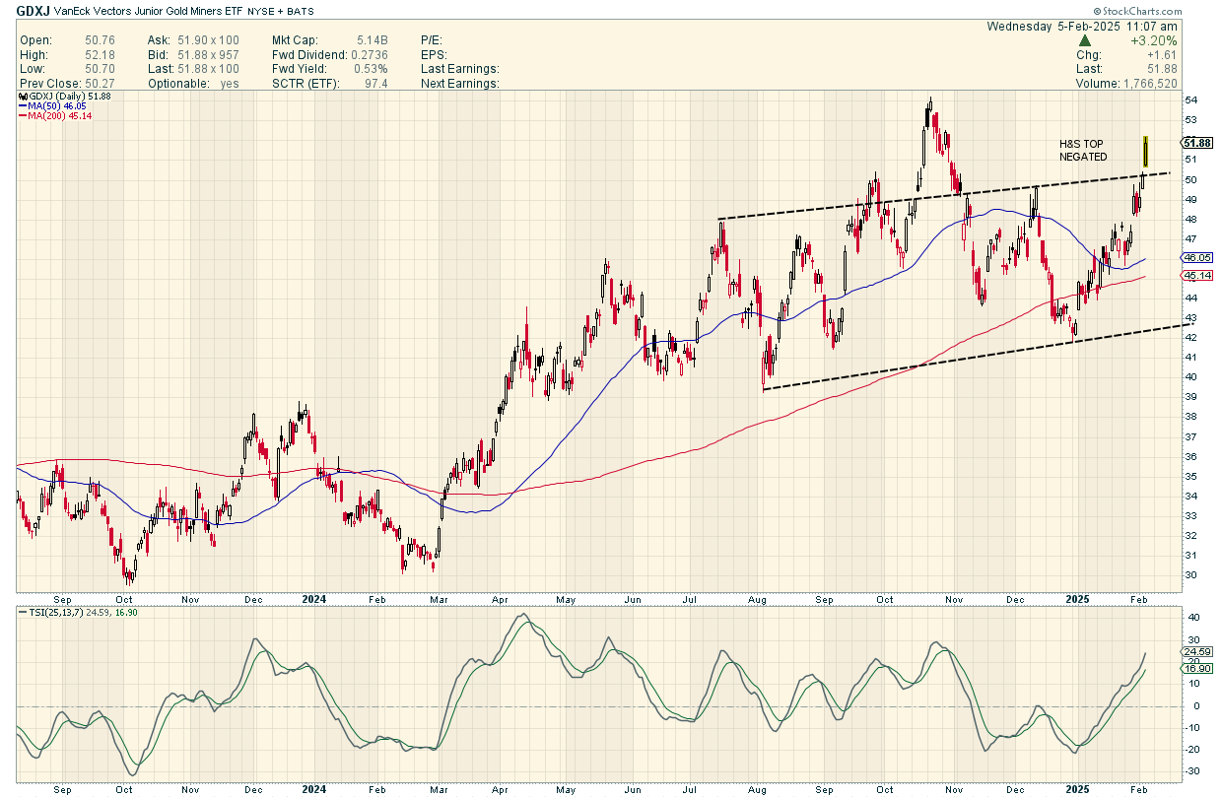The height and width of the screenshot is (798, 1222).
Task: Click the 24.59 TSI axis value tag
Action: tap(1196, 652)
